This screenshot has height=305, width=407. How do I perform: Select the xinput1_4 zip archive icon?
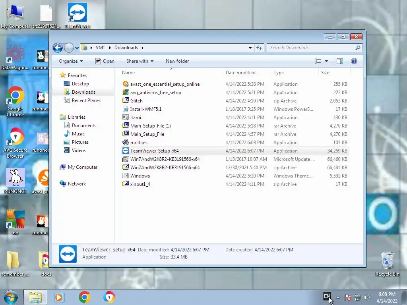(126, 184)
